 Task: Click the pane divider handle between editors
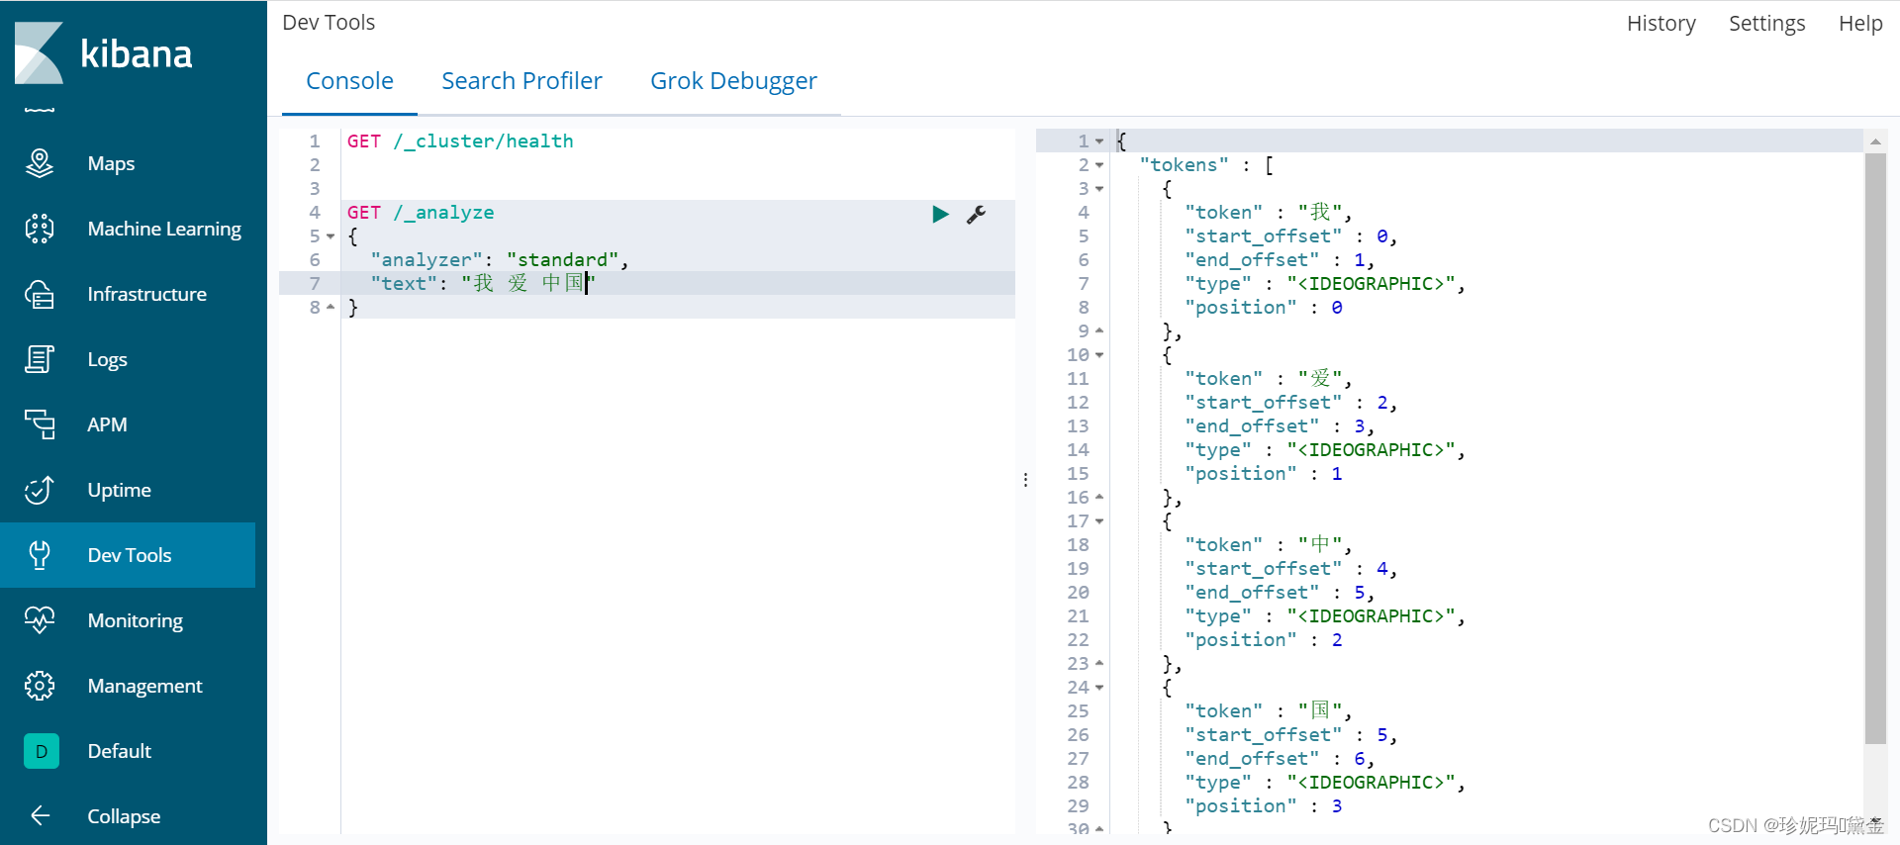pyautogui.click(x=1025, y=480)
